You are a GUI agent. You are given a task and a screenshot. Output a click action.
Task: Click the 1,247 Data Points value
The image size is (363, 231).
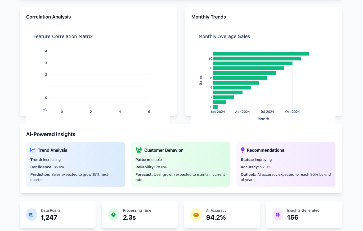point(49,218)
